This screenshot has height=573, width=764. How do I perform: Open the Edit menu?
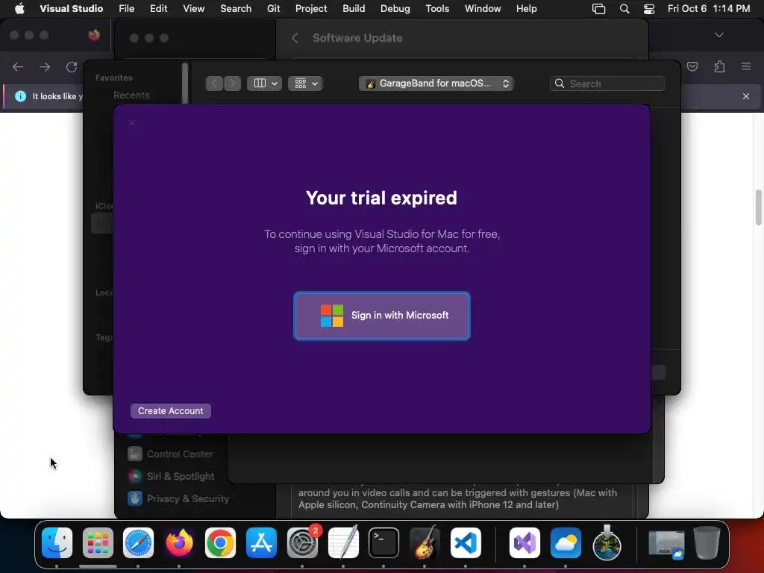(x=158, y=8)
